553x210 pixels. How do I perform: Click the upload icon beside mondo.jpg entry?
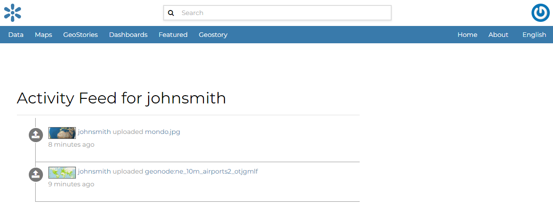point(36,135)
